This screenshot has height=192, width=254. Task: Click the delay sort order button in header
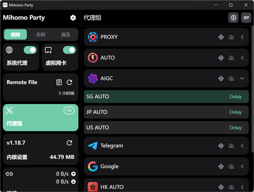pos(233,18)
